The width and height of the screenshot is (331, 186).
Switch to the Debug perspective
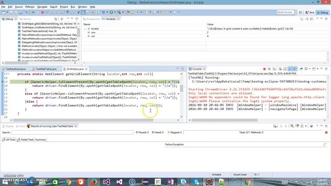click(323, 12)
